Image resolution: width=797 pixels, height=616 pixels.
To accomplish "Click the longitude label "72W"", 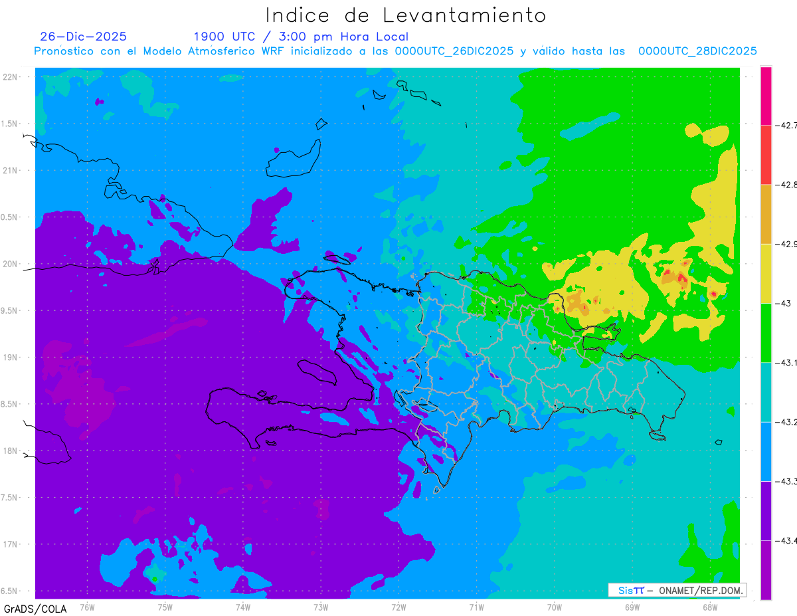I will (398, 607).
